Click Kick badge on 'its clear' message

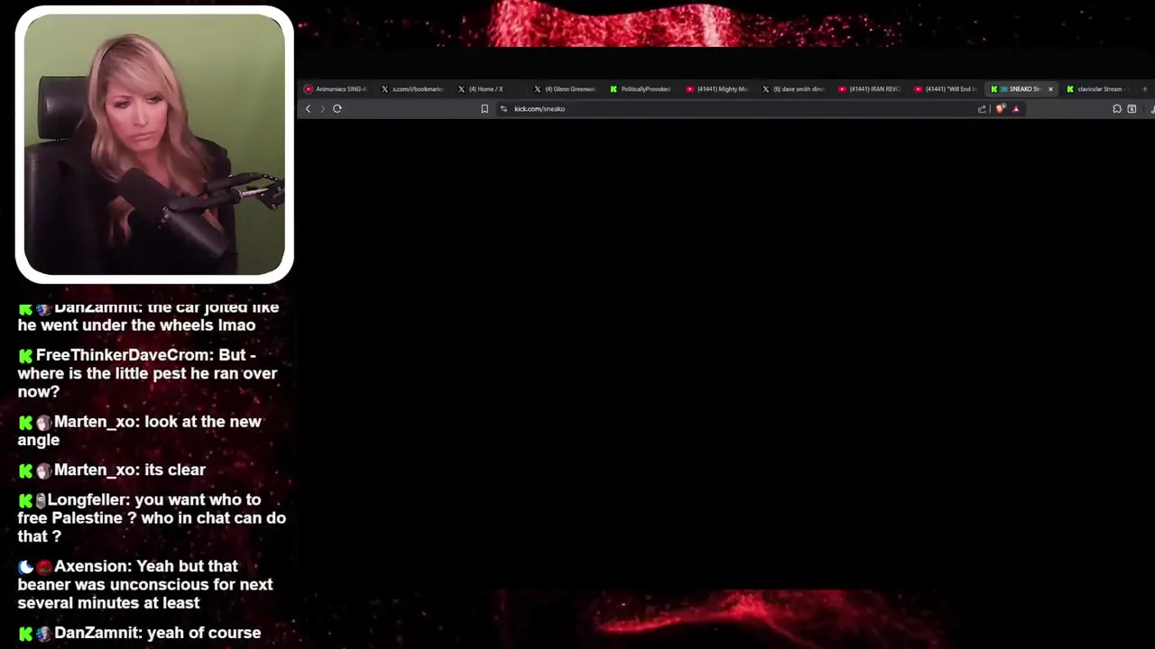click(x=25, y=471)
